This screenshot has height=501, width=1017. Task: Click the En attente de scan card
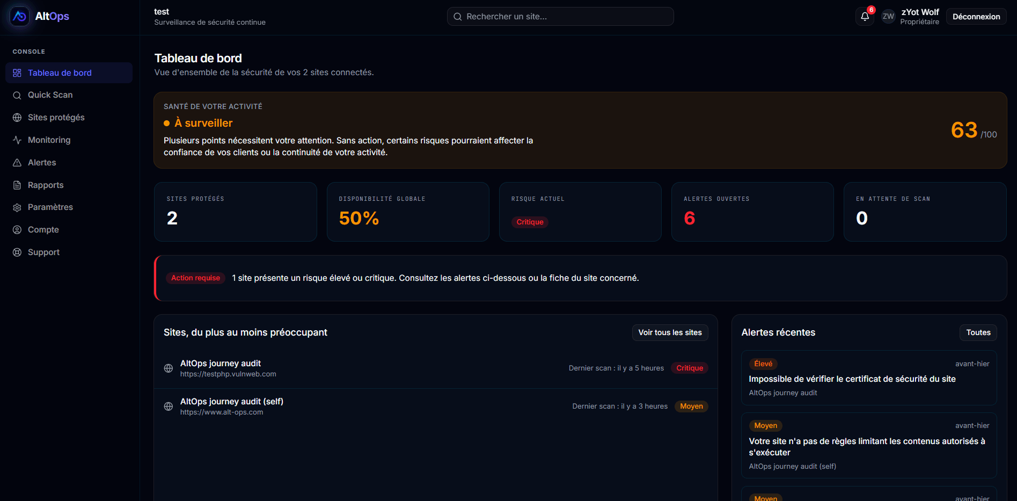pos(925,212)
